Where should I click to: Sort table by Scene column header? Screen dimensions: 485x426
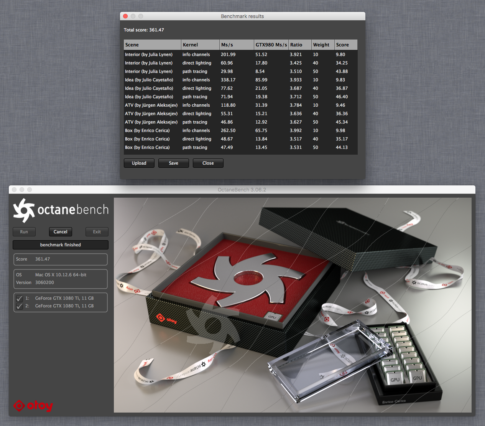[x=152, y=45]
